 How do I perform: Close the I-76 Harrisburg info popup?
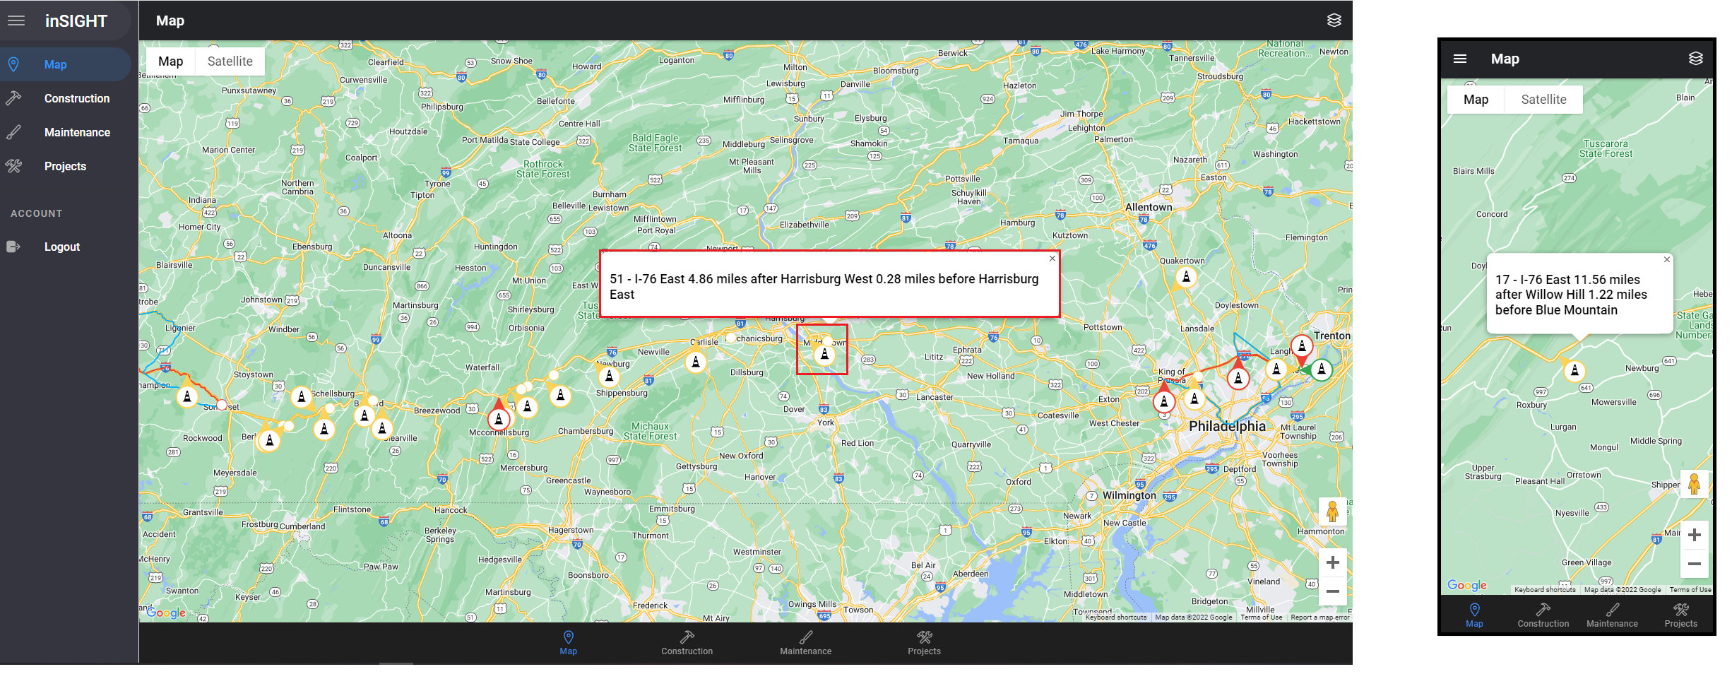tap(1052, 259)
